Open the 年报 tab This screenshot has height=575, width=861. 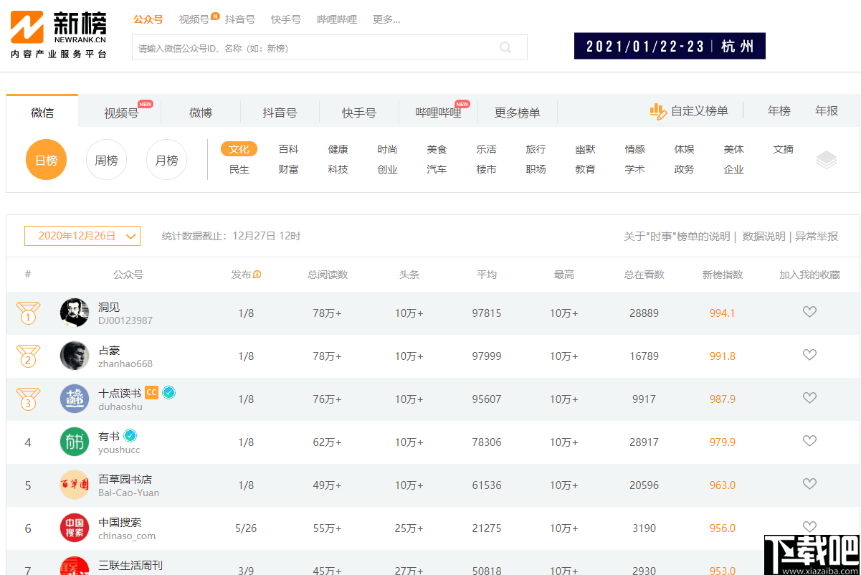click(x=827, y=111)
